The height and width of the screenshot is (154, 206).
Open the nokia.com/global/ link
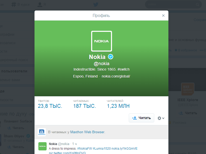click(x=116, y=76)
